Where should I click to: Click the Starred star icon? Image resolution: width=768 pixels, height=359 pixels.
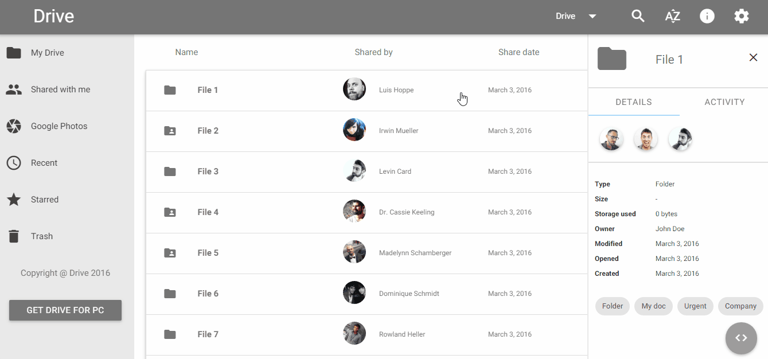pyautogui.click(x=14, y=200)
